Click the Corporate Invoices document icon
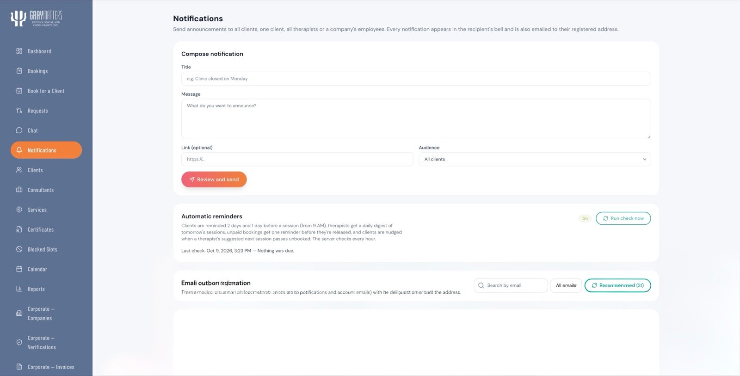740x376 pixels. (x=19, y=367)
